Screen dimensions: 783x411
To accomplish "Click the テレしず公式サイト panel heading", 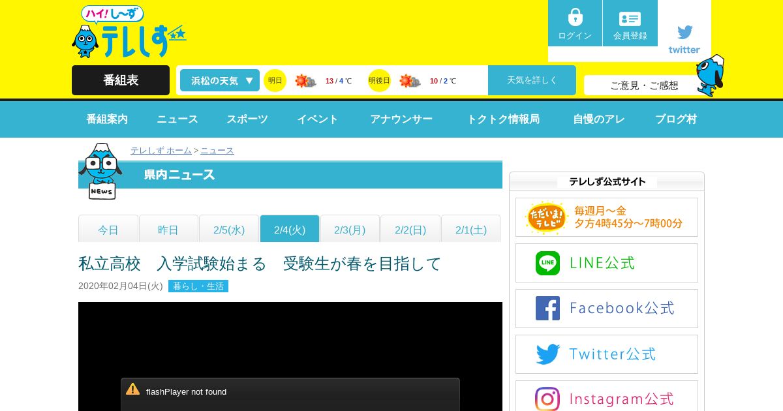I will click(607, 182).
